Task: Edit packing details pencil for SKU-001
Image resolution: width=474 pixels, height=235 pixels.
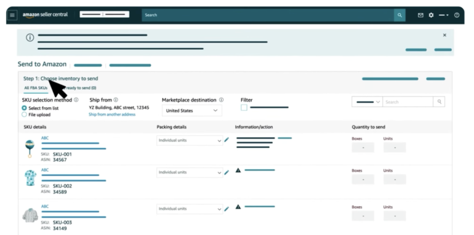Action: (227, 140)
